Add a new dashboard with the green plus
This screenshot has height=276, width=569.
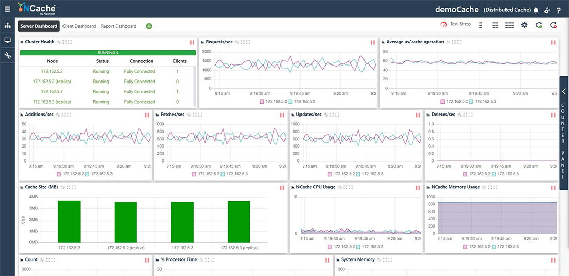coord(149,26)
